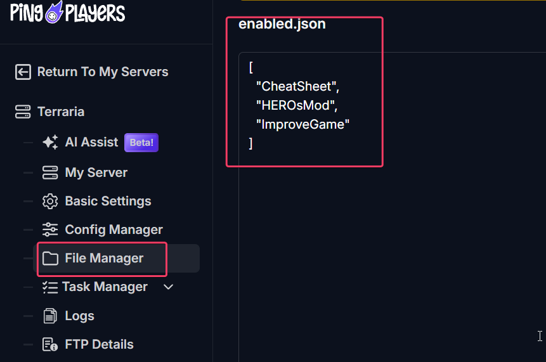546x362 pixels.
Task: Click the Logs document icon
Action: pyautogui.click(x=50, y=316)
